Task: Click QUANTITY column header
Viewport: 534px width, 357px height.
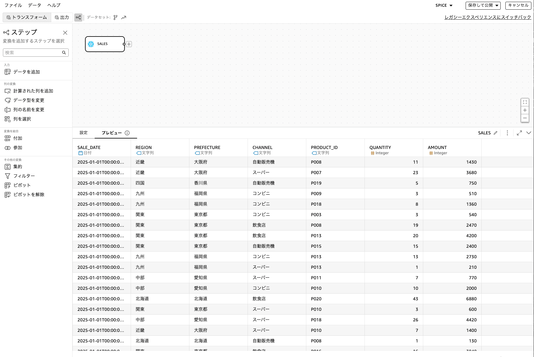Action: pos(380,148)
